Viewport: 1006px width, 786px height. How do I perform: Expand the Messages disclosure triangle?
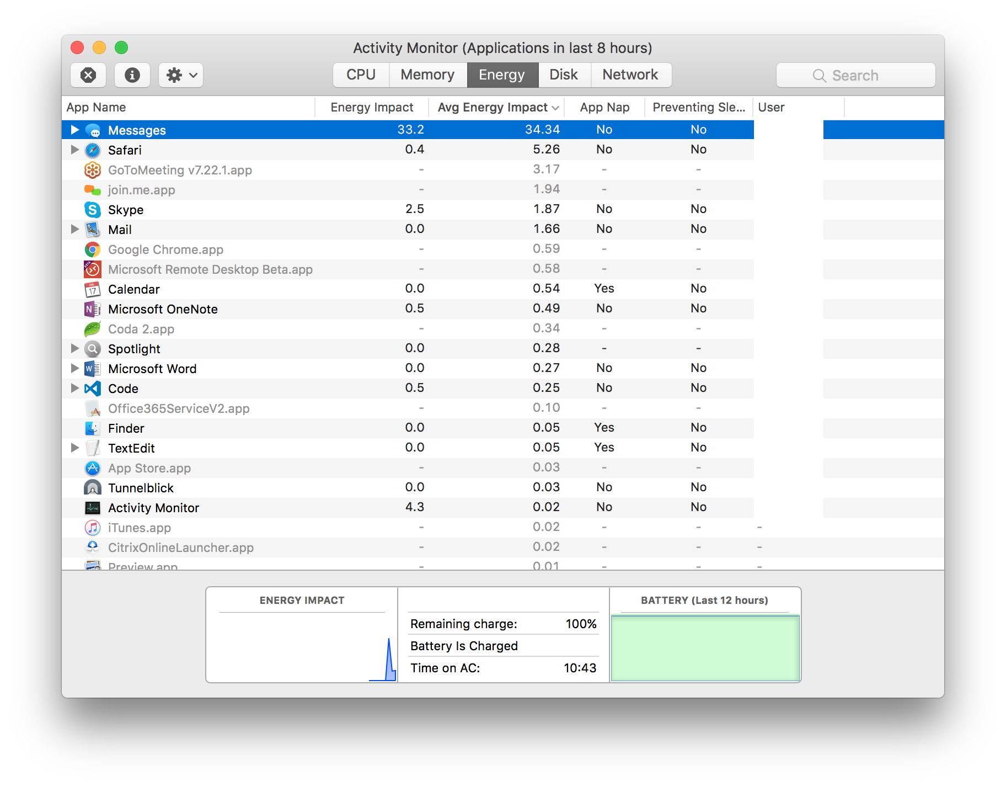coord(75,130)
